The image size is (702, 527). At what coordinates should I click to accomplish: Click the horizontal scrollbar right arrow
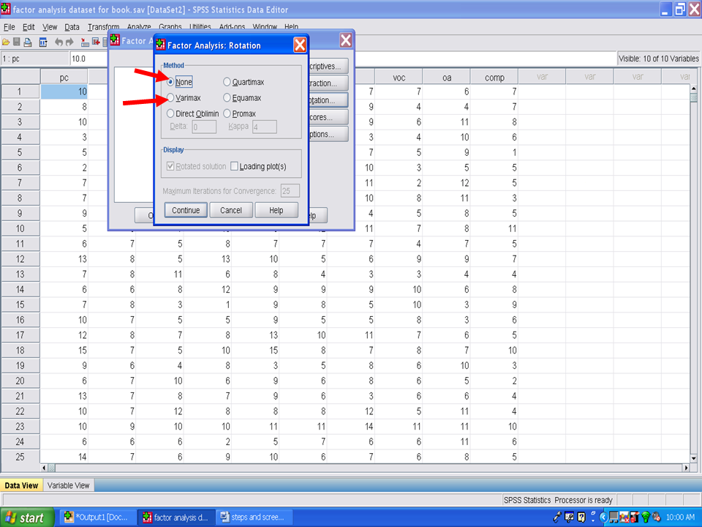685,468
